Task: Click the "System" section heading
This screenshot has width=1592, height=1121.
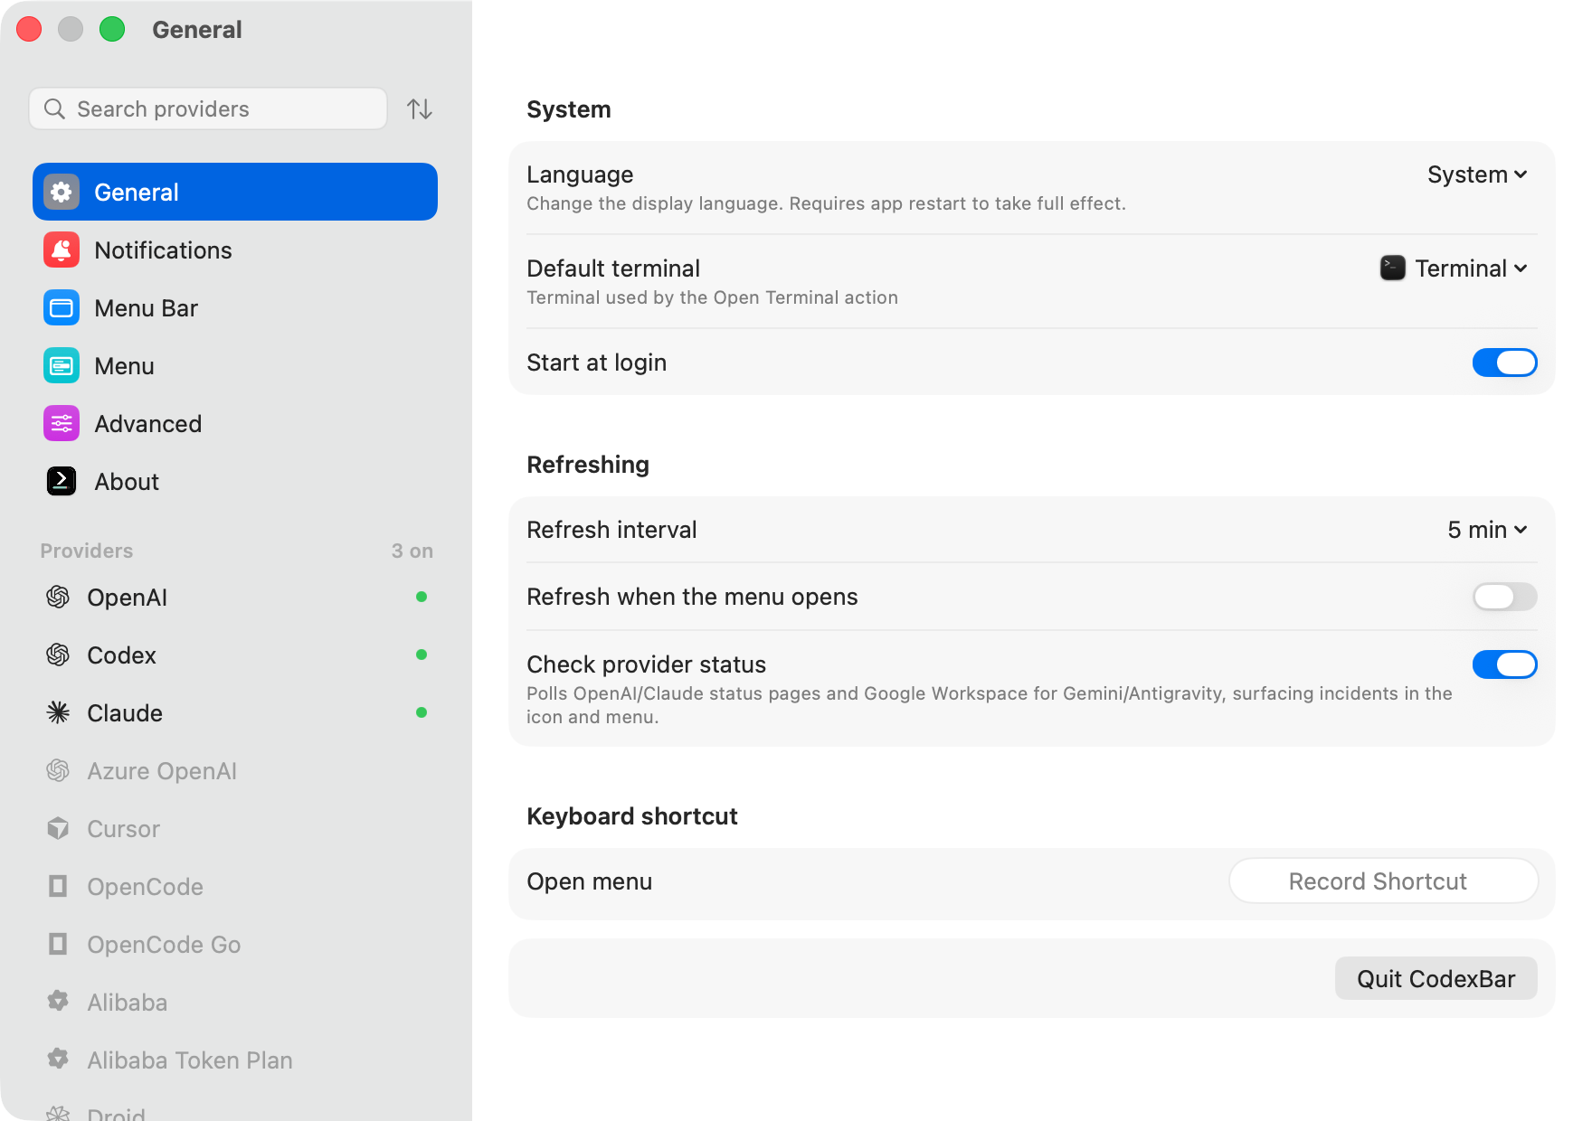Action: point(569,109)
